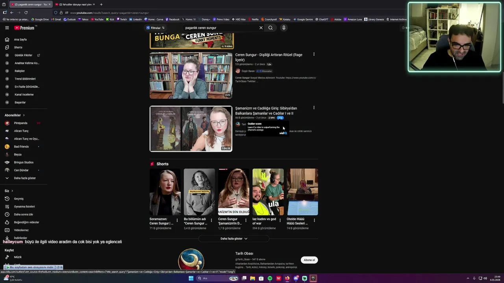
Task: Clear the search box with X
Action: 261,28
